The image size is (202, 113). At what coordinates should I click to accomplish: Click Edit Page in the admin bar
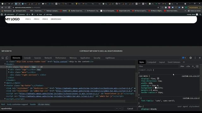tap(48, 14)
